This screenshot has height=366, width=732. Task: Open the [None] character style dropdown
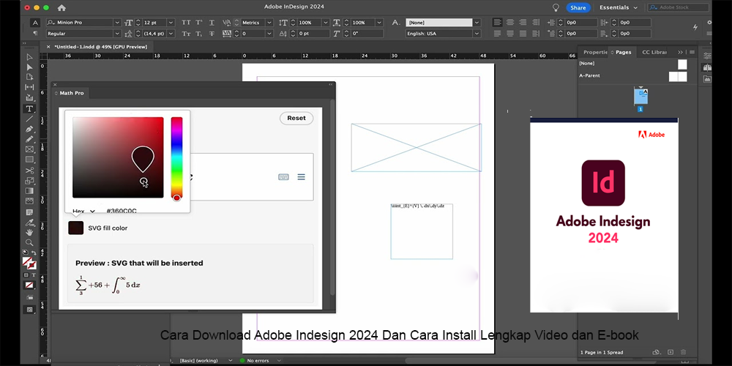477,23
